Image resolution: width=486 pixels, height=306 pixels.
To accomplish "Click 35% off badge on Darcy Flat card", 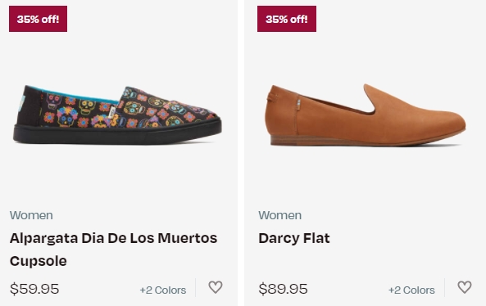I will (x=287, y=19).
